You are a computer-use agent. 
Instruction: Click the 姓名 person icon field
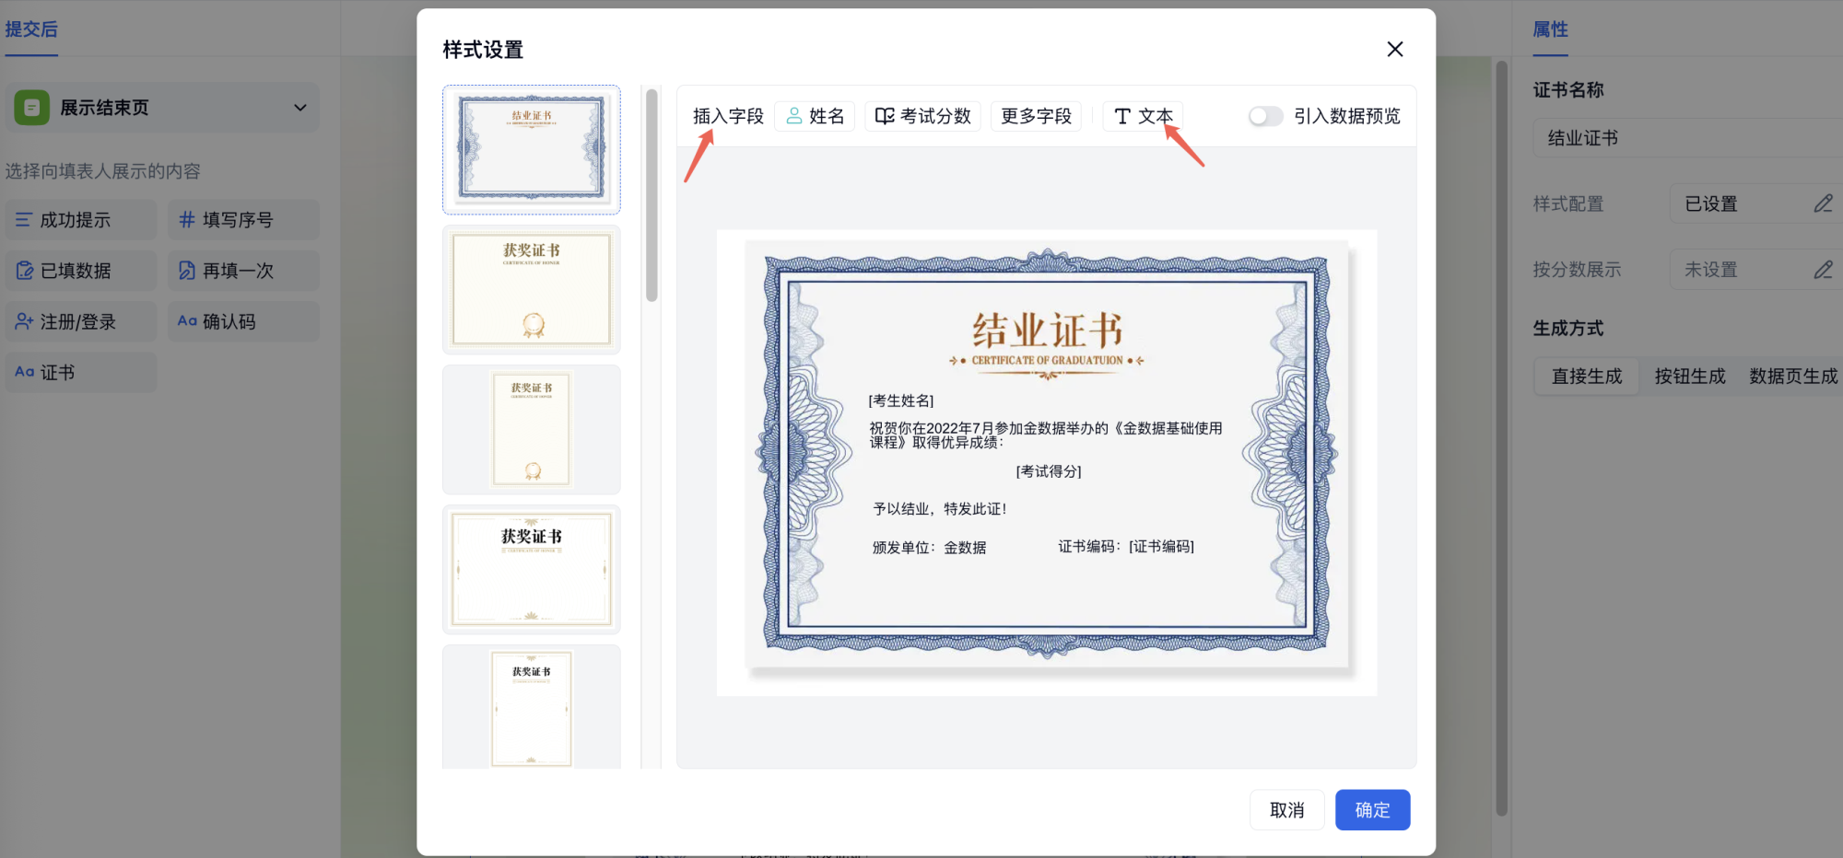(x=815, y=116)
